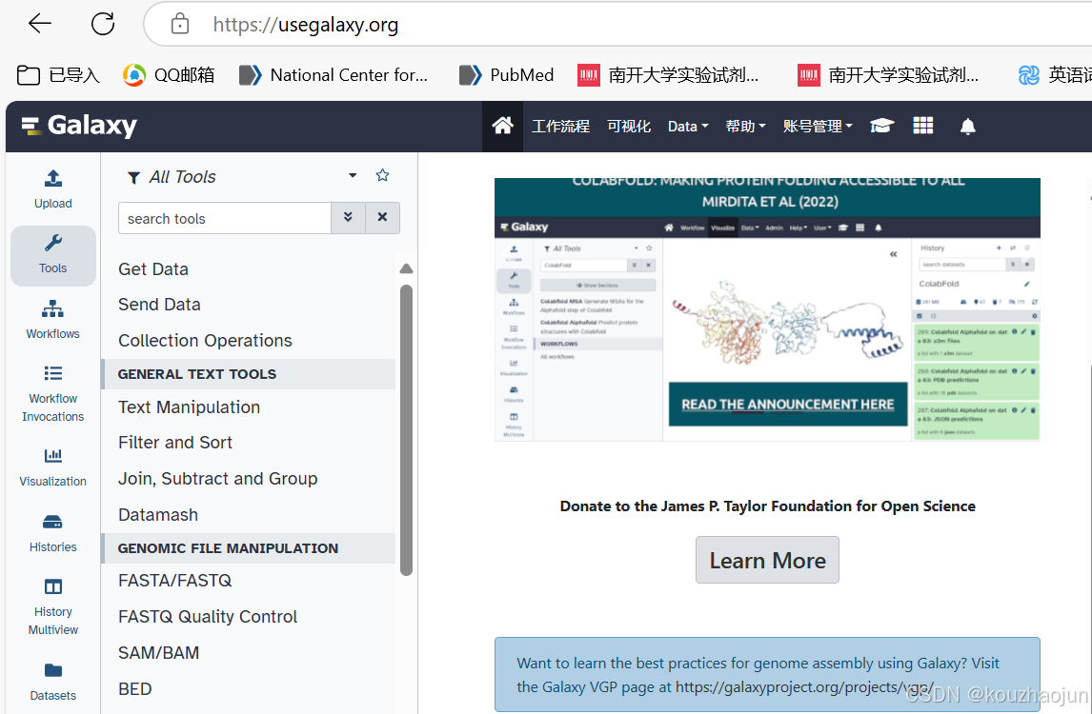The height and width of the screenshot is (714, 1092).
Task: Open the PubMed bookmark
Action: click(507, 75)
